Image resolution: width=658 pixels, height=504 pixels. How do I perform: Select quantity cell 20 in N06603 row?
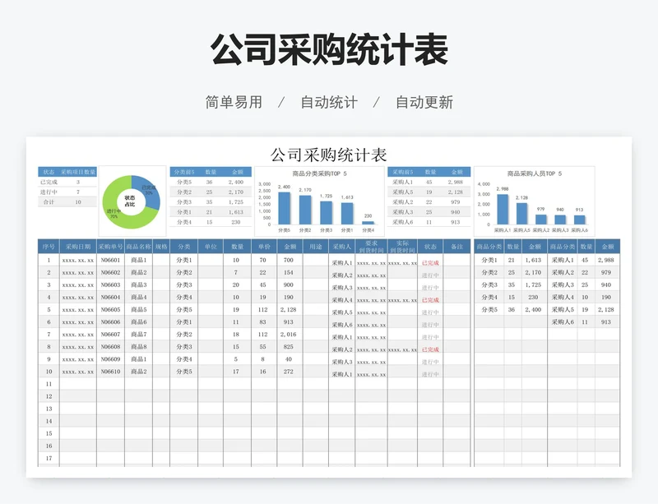(236, 285)
